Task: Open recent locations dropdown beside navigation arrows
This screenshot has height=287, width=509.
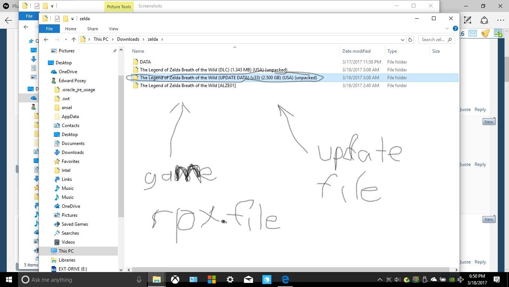Action: 66,40
